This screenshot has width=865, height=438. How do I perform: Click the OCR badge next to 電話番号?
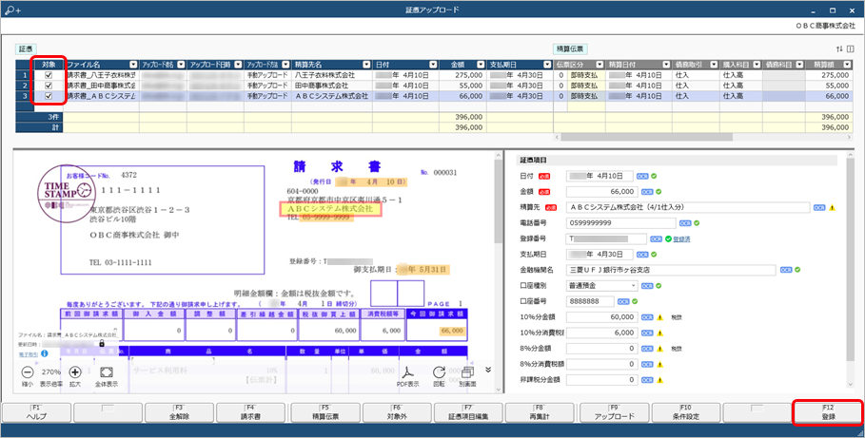coord(685,223)
